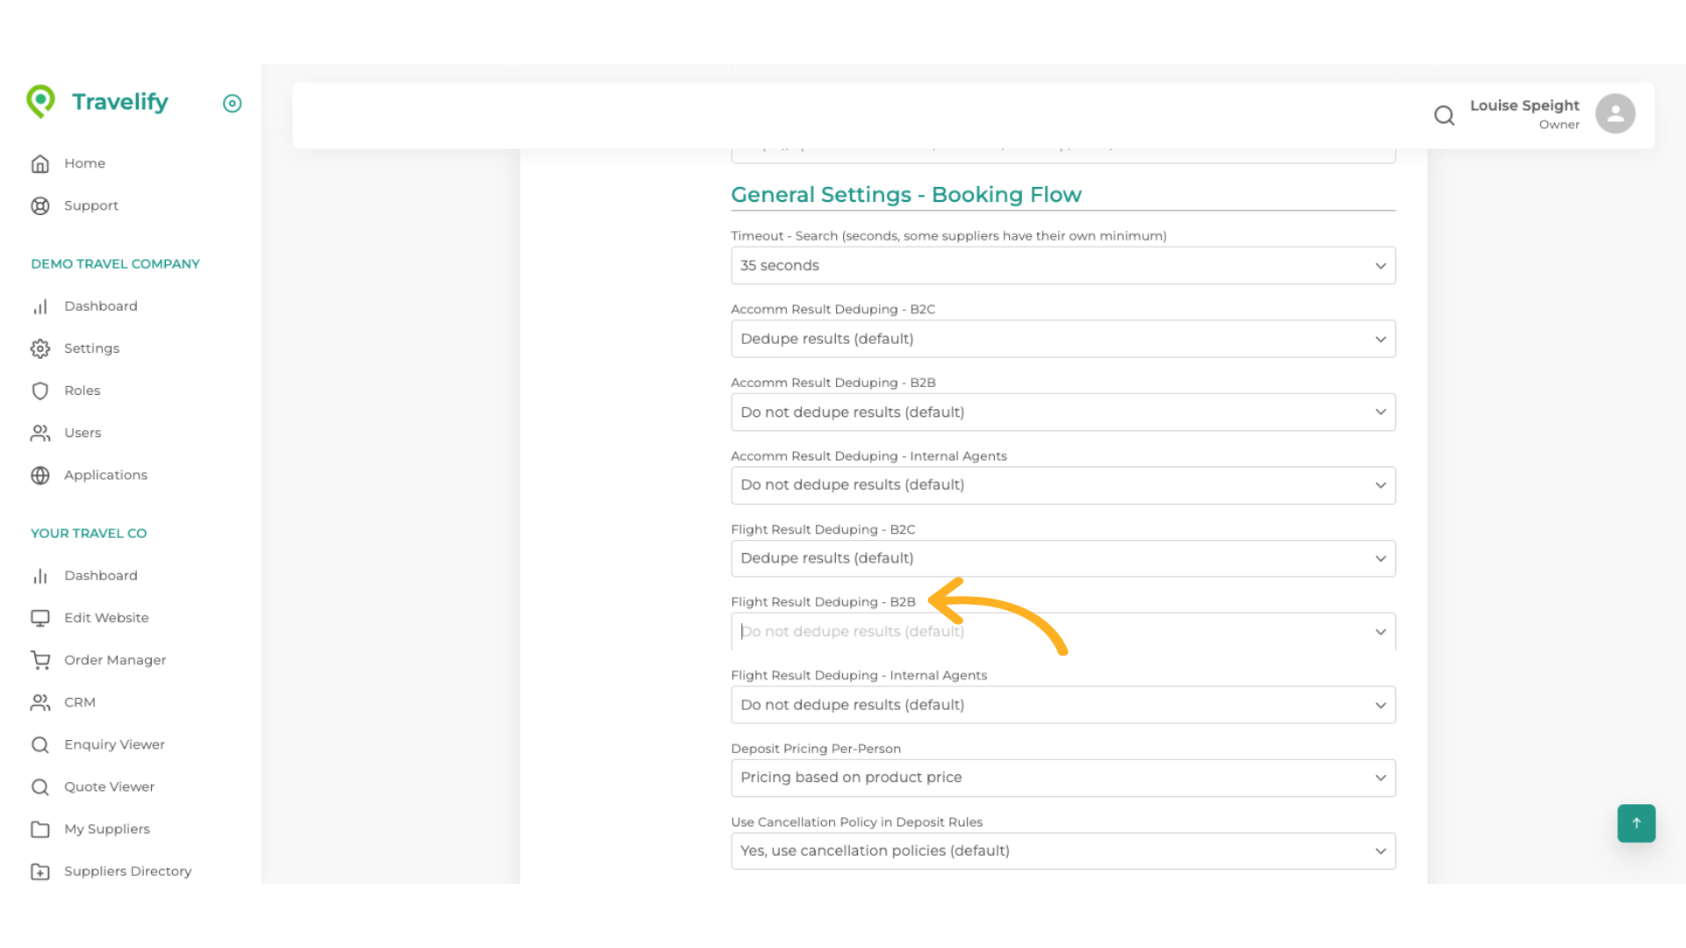1686x948 pixels.
Task: Open Use Cancellation Policy in Deposit Rules dropdown
Action: (1063, 851)
